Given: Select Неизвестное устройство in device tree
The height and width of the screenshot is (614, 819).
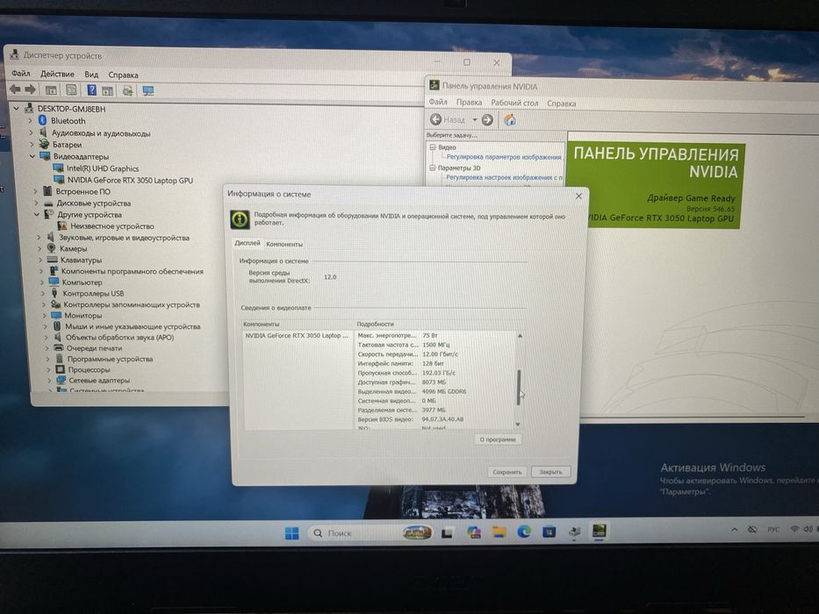Looking at the screenshot, I should point(112,226).
